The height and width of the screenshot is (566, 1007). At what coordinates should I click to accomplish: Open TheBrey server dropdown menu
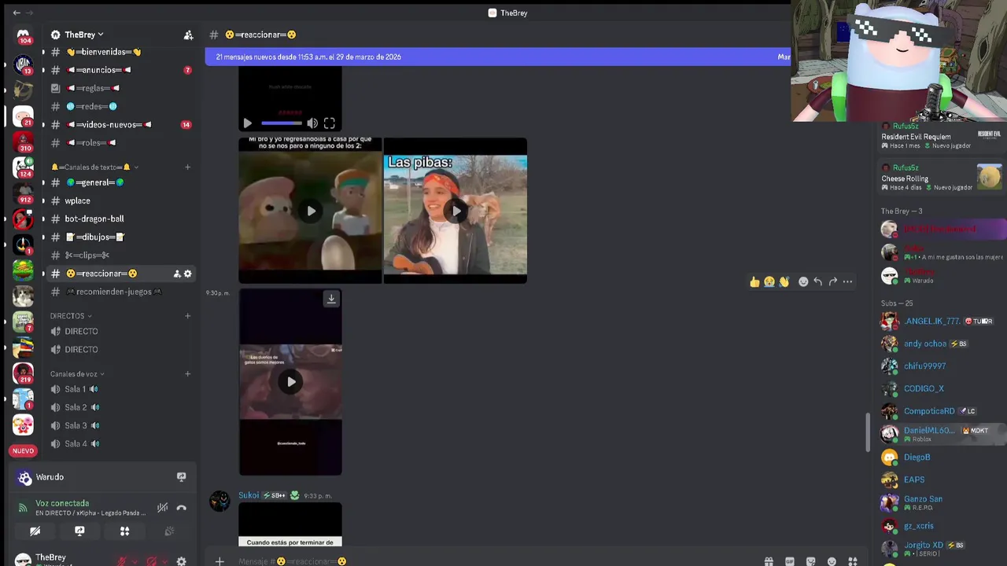(x=84, y=35)
